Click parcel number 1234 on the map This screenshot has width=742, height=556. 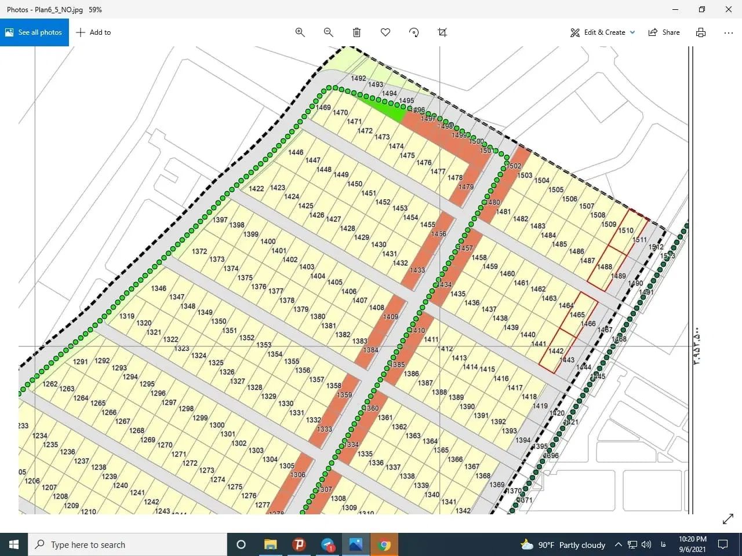40,436
